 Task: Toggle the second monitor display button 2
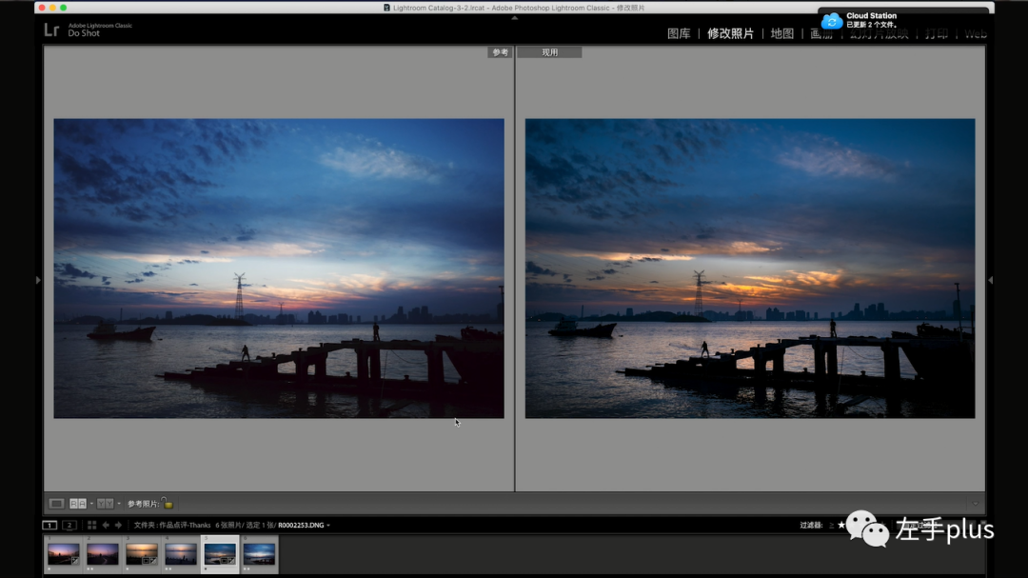coord(69,525)
